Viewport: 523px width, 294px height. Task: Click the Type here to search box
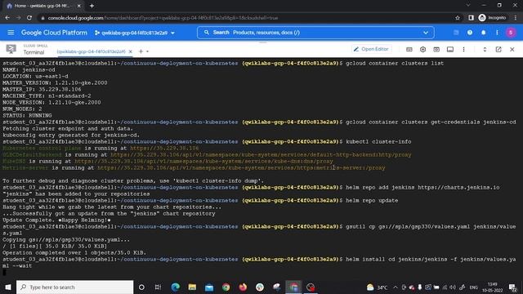click(x=74, y=287)
